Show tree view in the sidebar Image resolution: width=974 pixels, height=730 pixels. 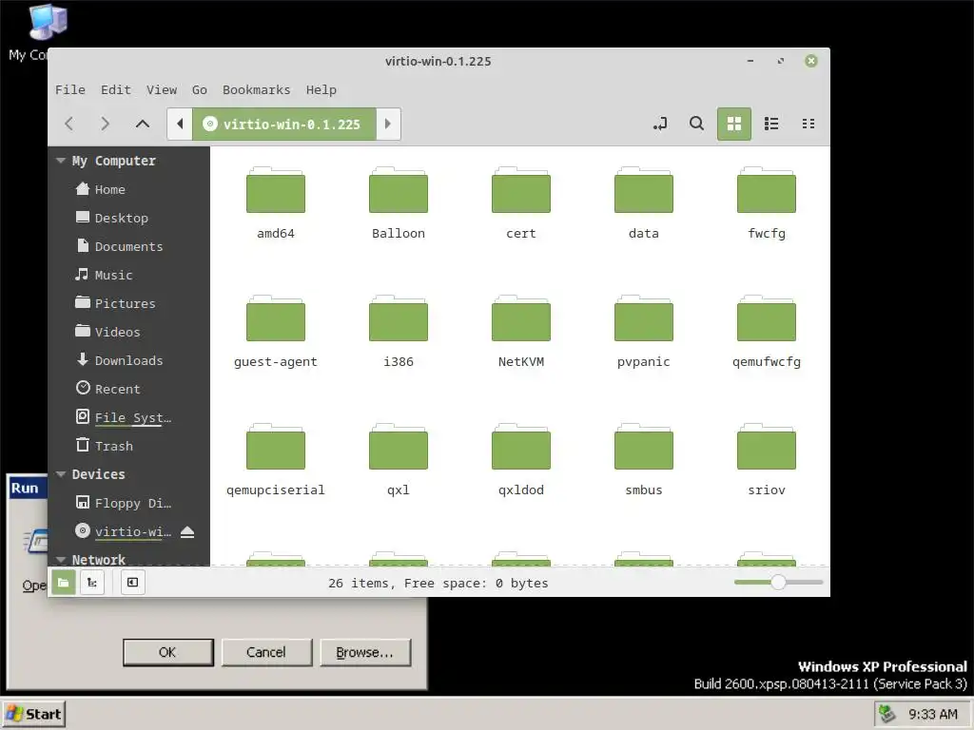coord(92,583)
